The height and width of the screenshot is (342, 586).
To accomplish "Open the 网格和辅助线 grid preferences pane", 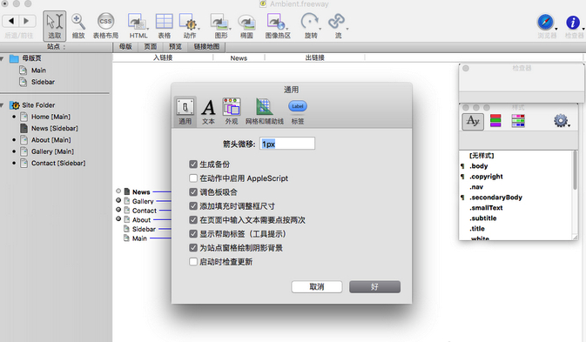I will (x=264, y=111).
